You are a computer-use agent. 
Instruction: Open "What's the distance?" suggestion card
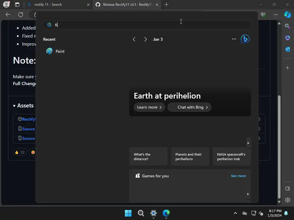point(148,157)
